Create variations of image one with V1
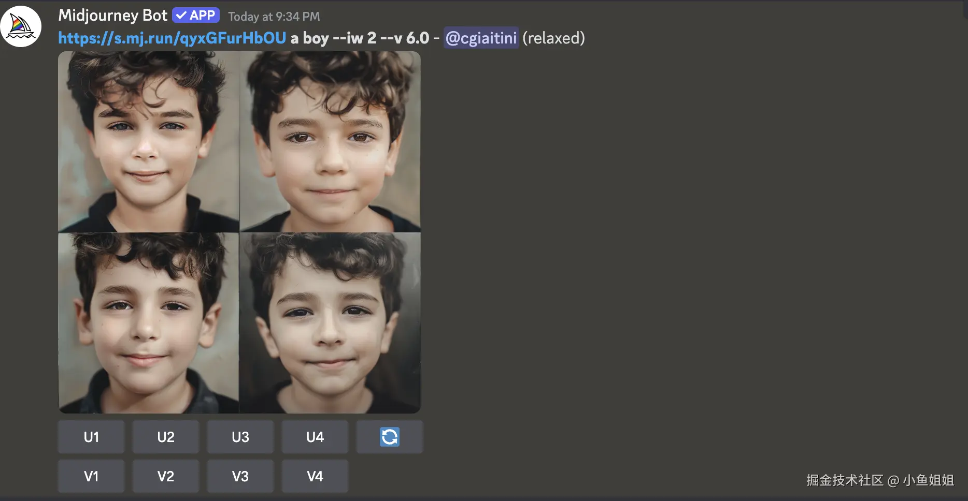Viewport: 968px width, 501px height. (91, 476)
